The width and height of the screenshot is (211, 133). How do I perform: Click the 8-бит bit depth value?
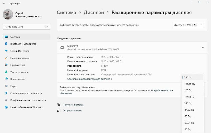[x=104, y=66]
